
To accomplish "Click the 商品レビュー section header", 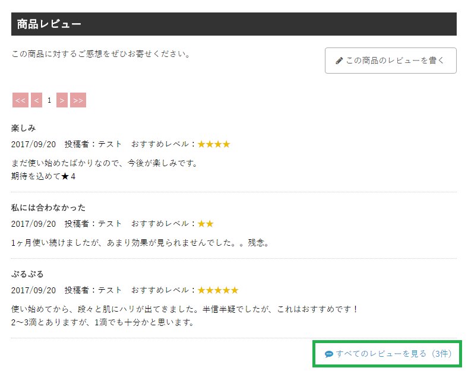I will tap(49, 24).
